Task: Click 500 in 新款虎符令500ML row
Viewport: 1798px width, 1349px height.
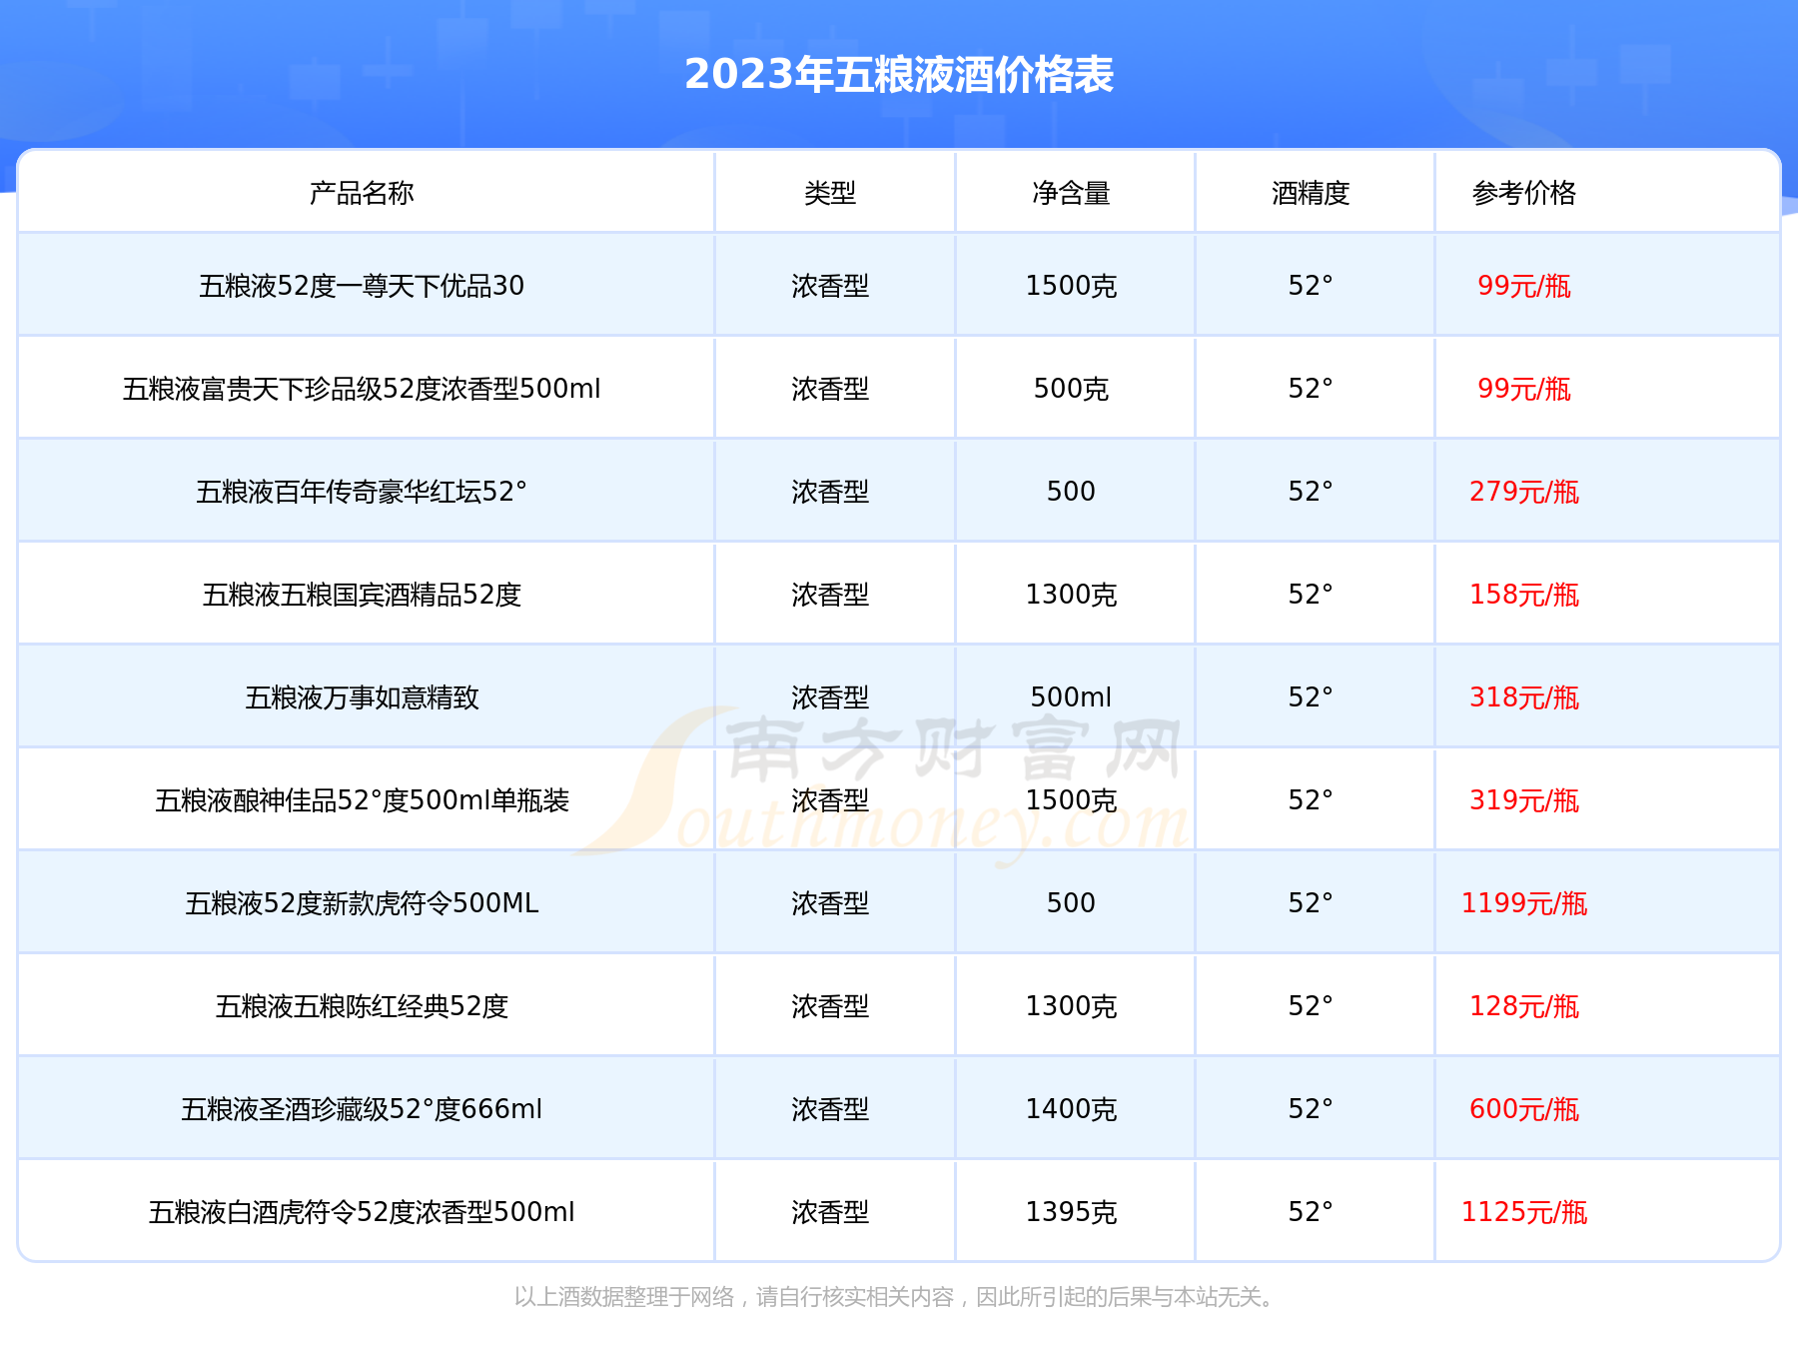Action: coord(1071,903)
